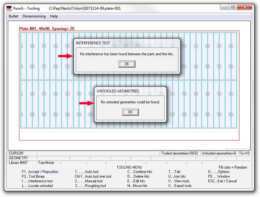The height and width of the screenshot is (197, 260).
Task: Select F1 Accept / Reposition command
Action: pos(40,172)
